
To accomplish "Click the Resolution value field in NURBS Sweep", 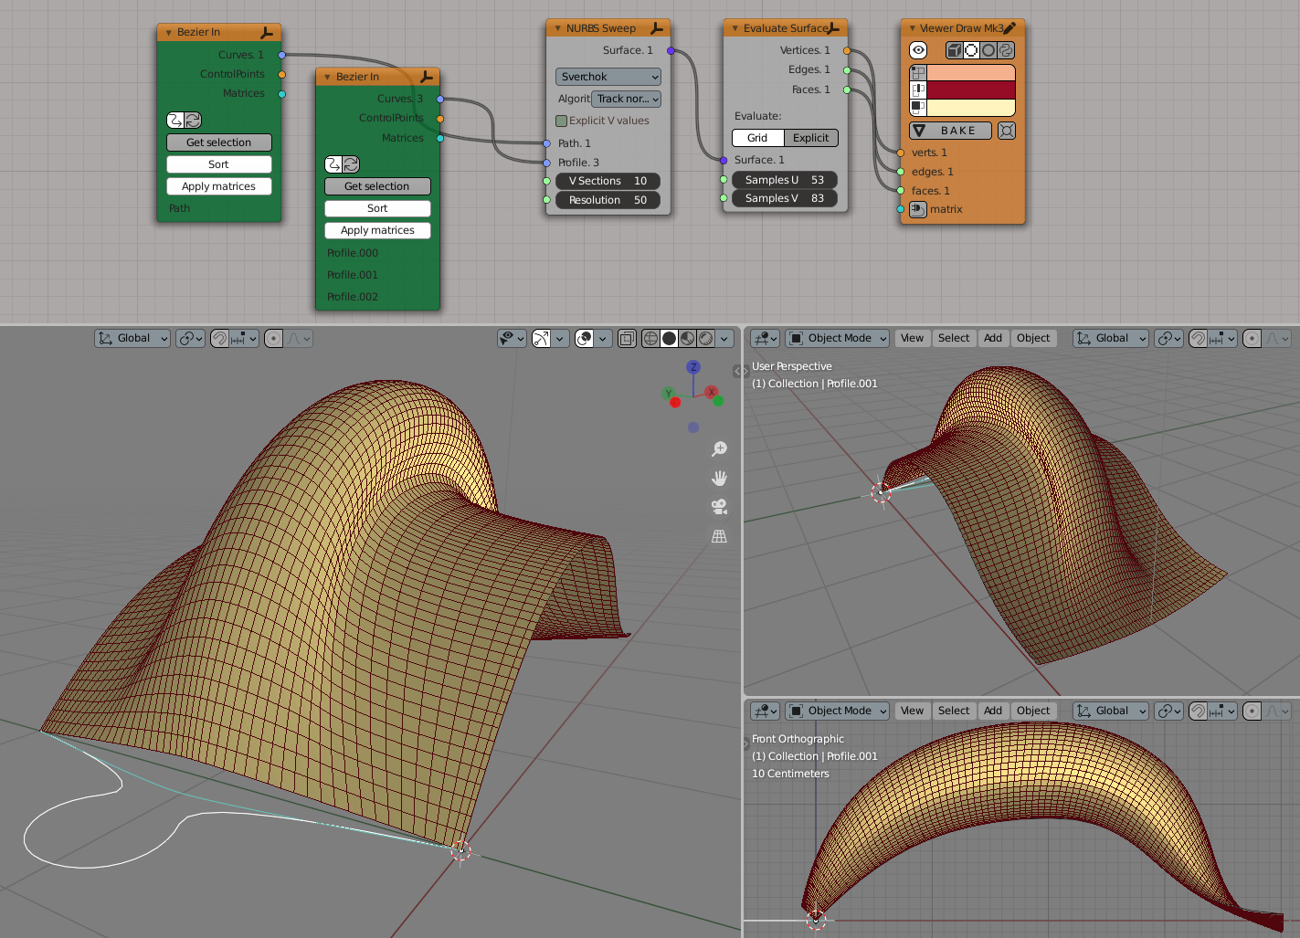I will click(608, 200).
